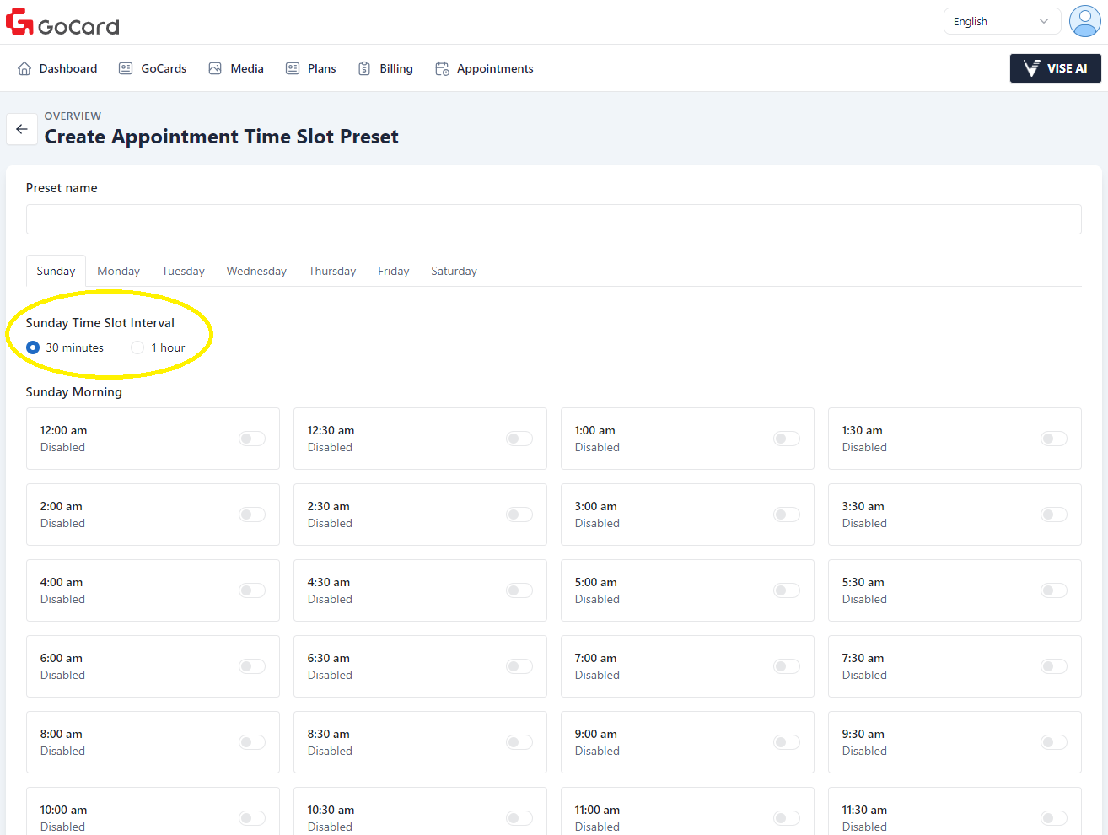Click the Dashboard home icon

24,68
